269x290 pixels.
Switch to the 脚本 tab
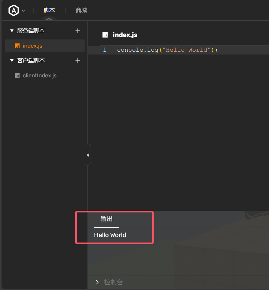tap(49, 10)
